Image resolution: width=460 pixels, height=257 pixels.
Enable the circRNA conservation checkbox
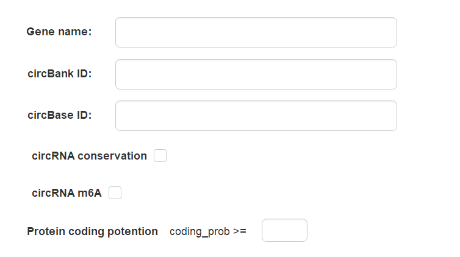160,156
